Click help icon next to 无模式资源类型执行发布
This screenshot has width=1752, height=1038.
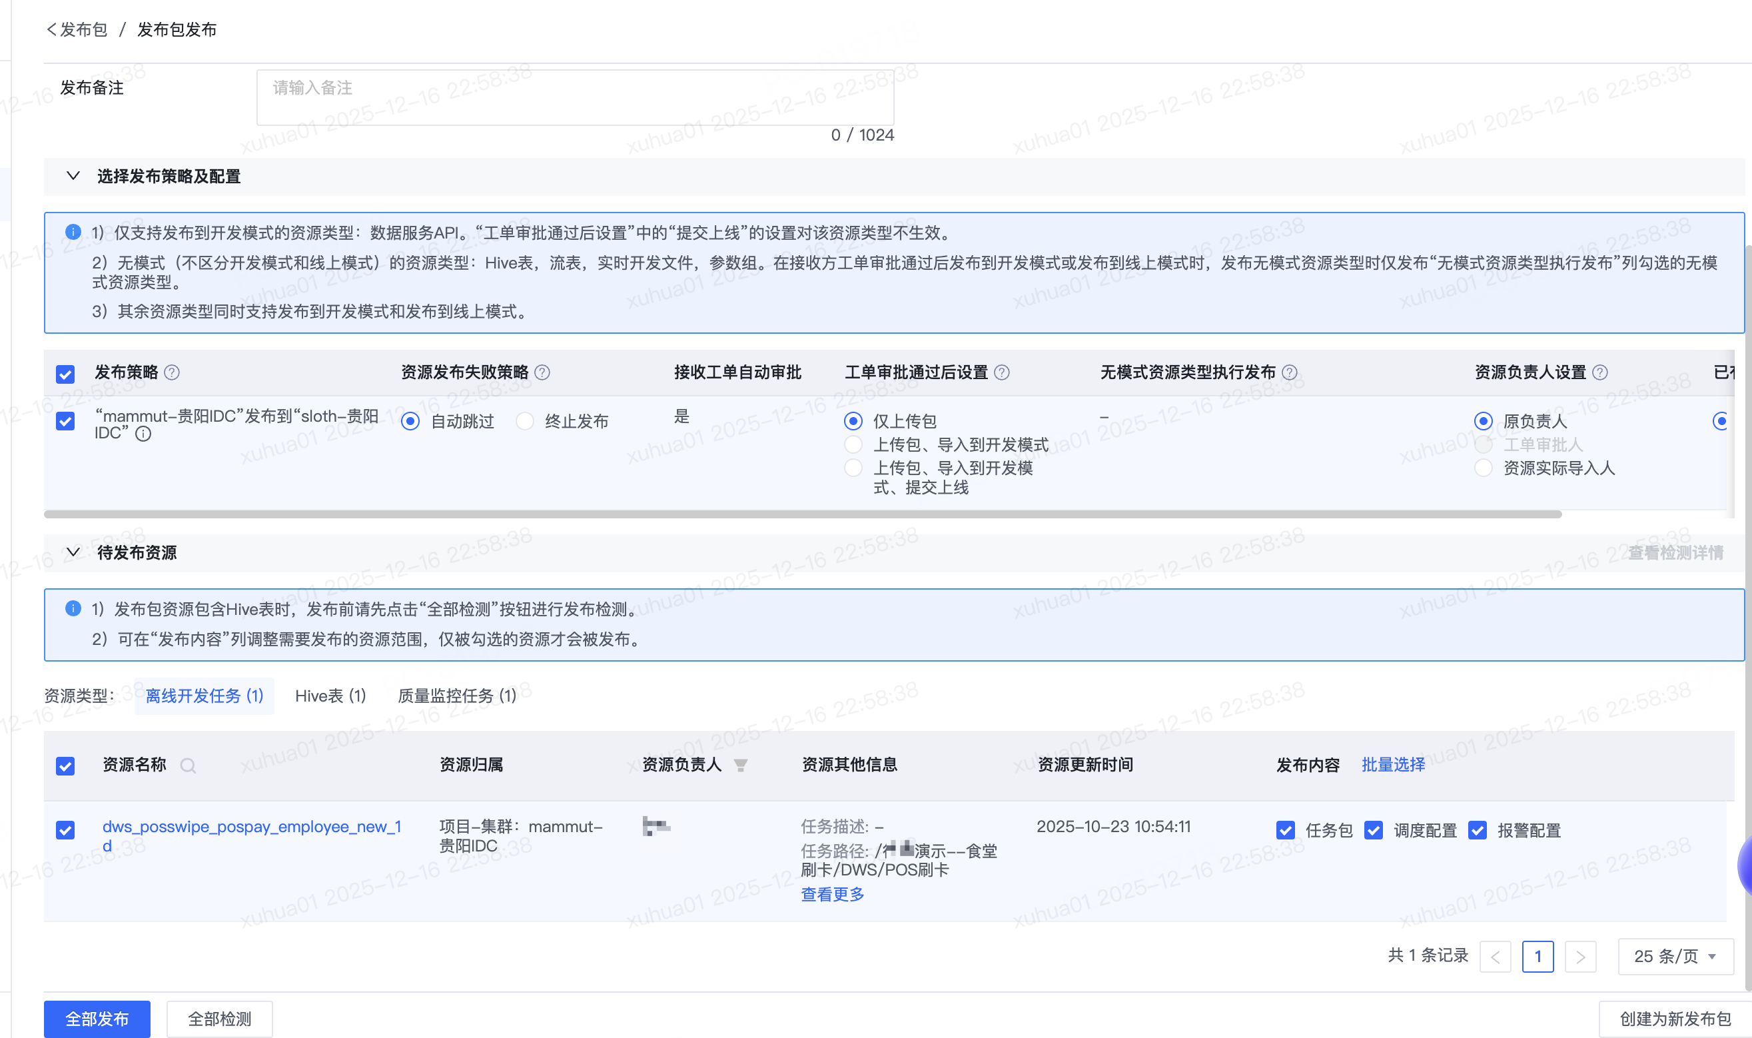pyautogui.click(x=1290, y=372)
